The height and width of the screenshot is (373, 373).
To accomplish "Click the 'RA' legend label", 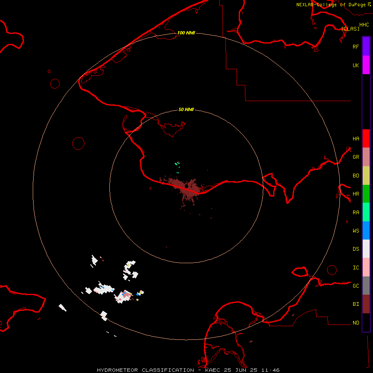I will 356,213.
